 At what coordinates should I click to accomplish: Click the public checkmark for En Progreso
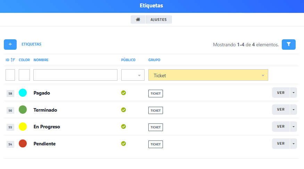pyautogui.click(x=123, y=127)
